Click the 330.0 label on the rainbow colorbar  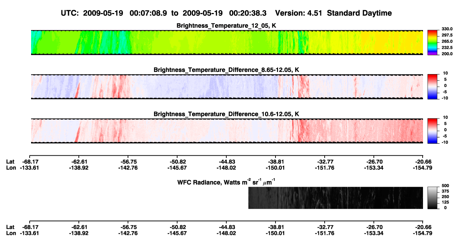pos(446,29)
